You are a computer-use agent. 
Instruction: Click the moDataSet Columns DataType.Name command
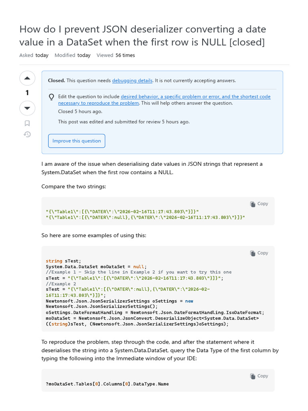click(x=107, y=384)
